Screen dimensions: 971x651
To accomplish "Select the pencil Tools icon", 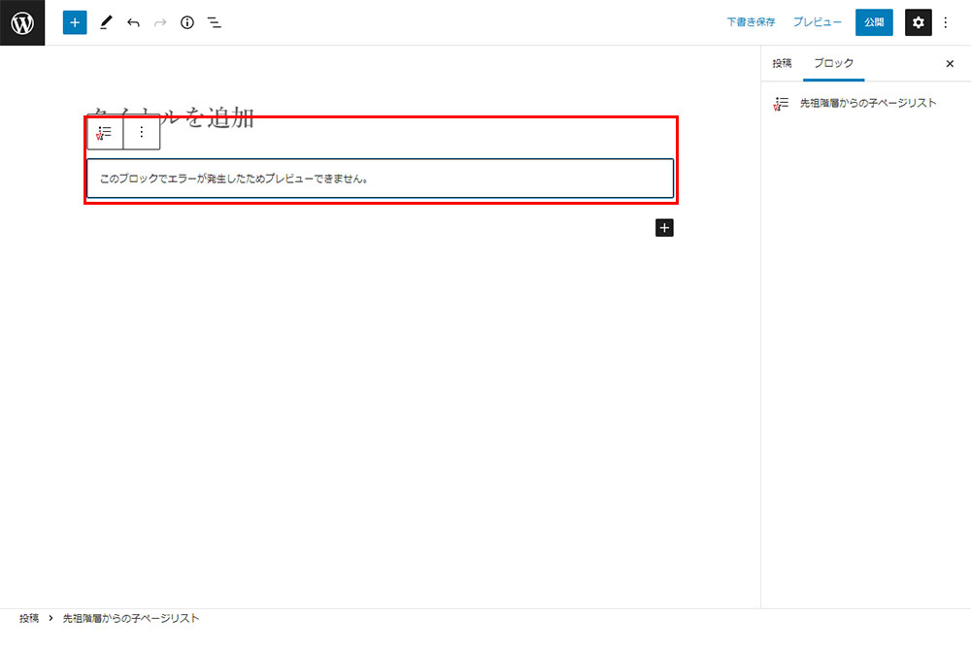I will click(106, 22).
